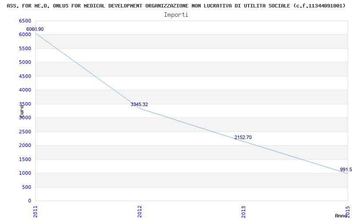Click the 6060.90 data label
The width and height of the screenshot is (352, 220).
click(35, 29)
